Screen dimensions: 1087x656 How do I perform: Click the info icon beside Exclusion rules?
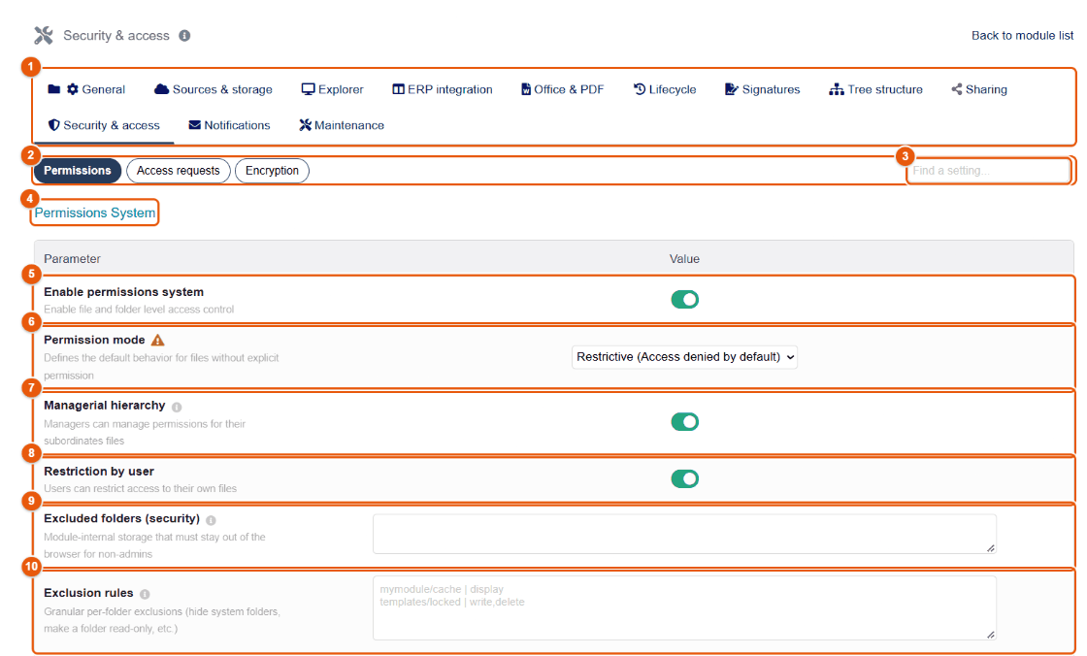point(145,594)
